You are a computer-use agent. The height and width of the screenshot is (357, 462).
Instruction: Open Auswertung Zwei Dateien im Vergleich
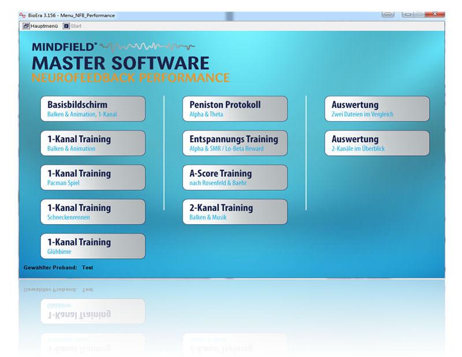click(377, 109)
